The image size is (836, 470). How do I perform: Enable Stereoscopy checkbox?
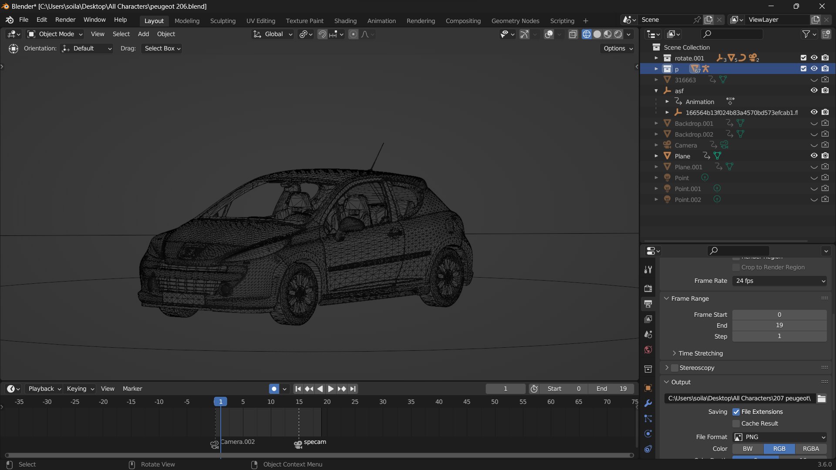674,368
